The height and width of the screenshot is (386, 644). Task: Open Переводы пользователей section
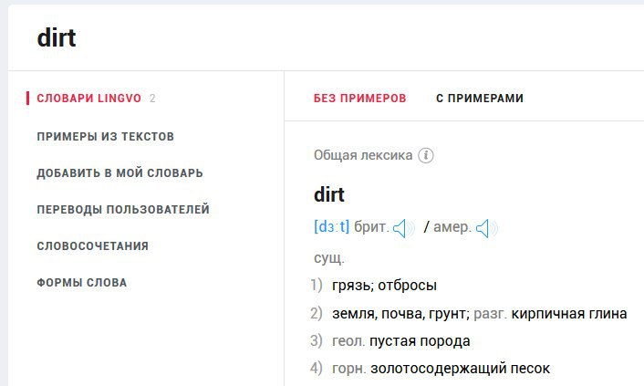(x=123, y=210)
